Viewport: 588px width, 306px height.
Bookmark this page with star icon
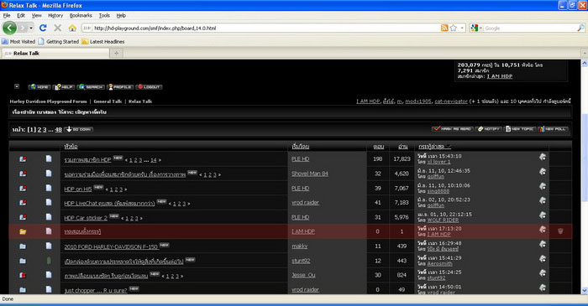454,28
